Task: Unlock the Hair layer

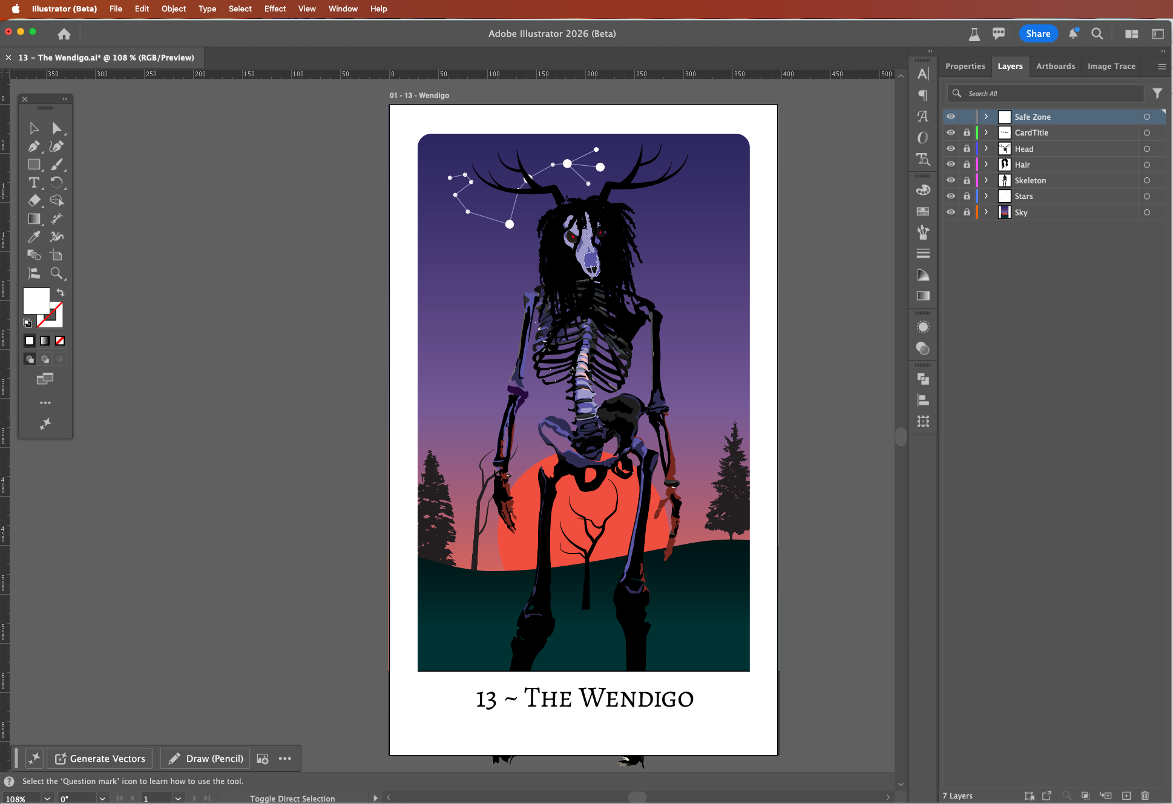Action: [x=967, y=165]
